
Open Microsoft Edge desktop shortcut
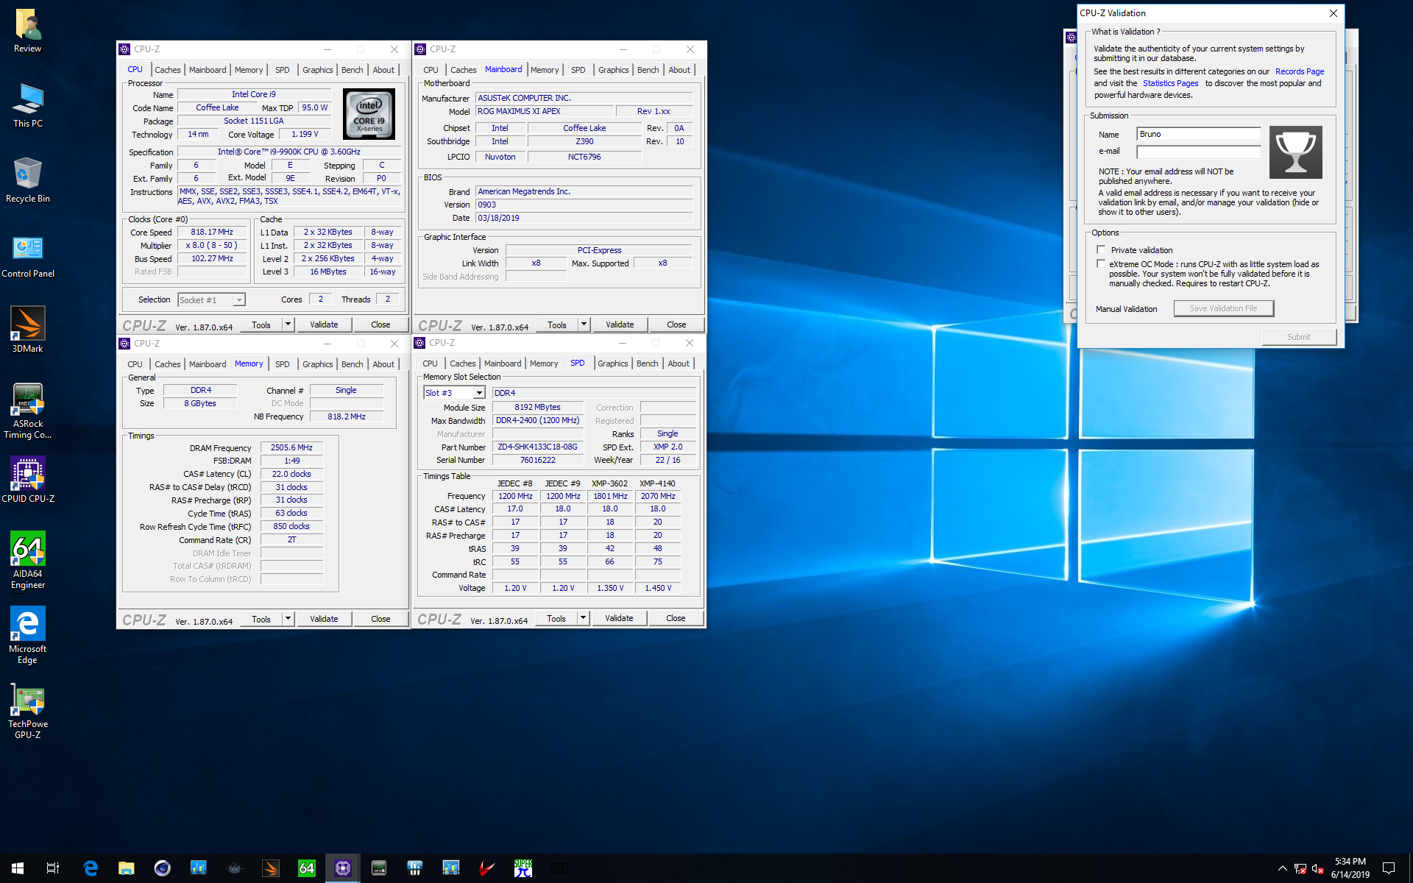[x=28, y=636]
